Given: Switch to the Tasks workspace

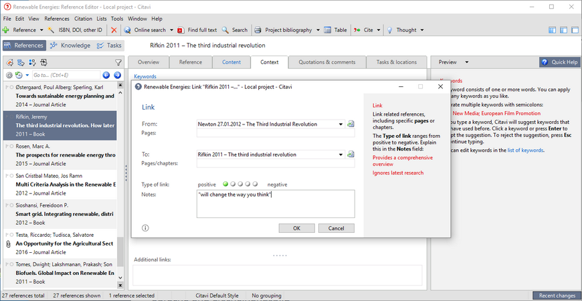Looking at the screenshot, I should 109,45.
